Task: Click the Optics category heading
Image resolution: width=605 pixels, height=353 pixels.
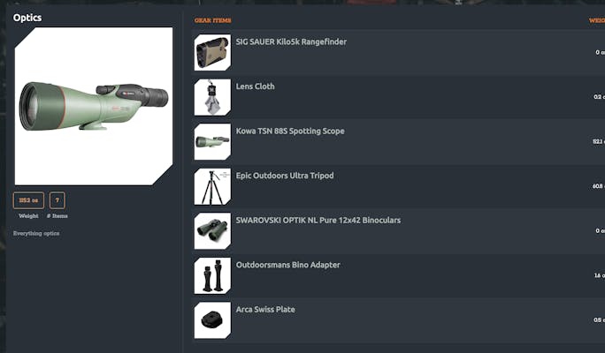Action: click(27, 18)
